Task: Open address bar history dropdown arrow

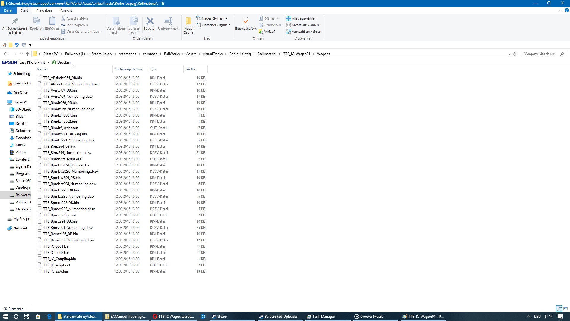Action: 509,54
